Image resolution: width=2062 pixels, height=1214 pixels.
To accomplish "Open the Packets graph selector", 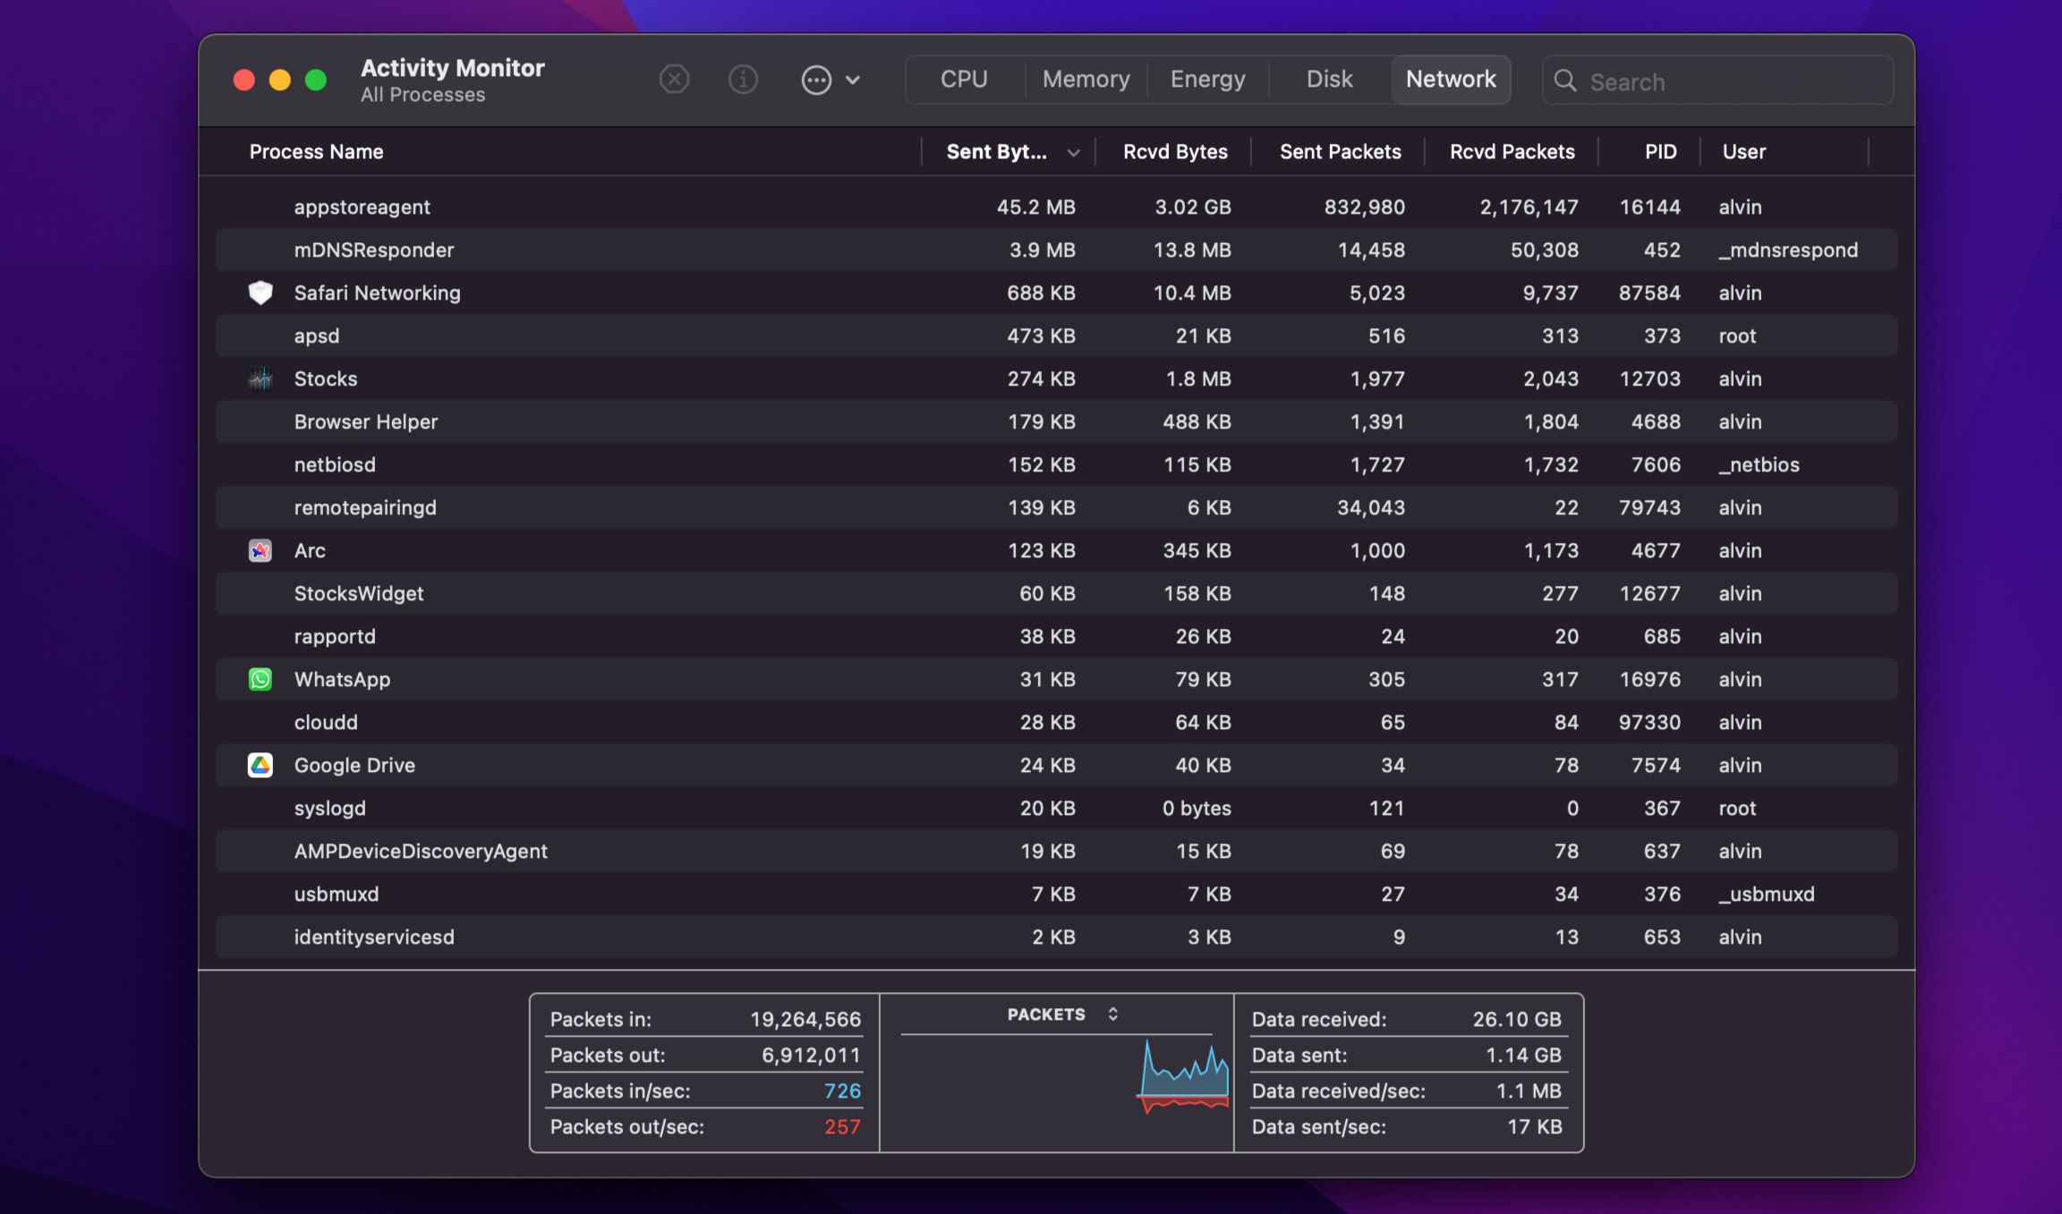I will tap(1112, 1014).
